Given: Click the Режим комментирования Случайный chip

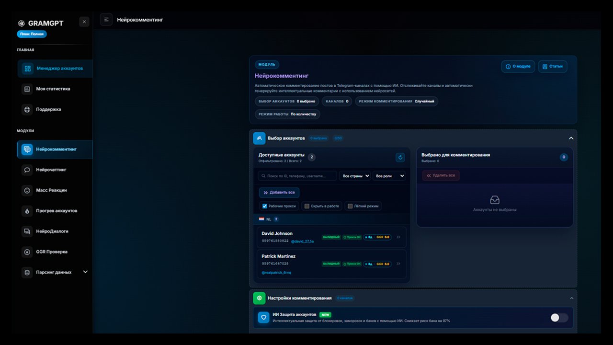Looking at the screenshot, I should (x=397, y=101).
